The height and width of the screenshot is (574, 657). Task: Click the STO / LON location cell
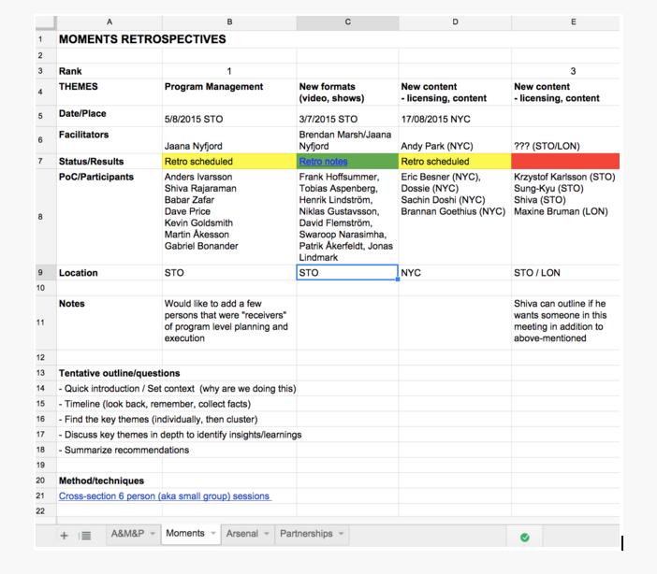coord(565,273)
